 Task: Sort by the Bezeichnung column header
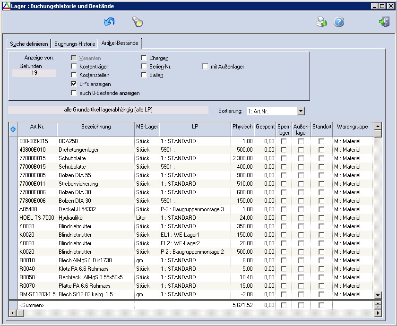click(x=96, y=127)
